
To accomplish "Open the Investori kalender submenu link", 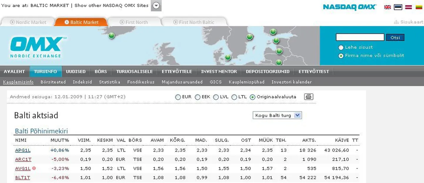I will click(x=291, y=82).
